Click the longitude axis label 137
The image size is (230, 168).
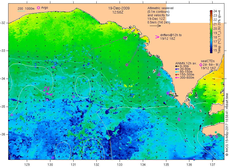212,165
